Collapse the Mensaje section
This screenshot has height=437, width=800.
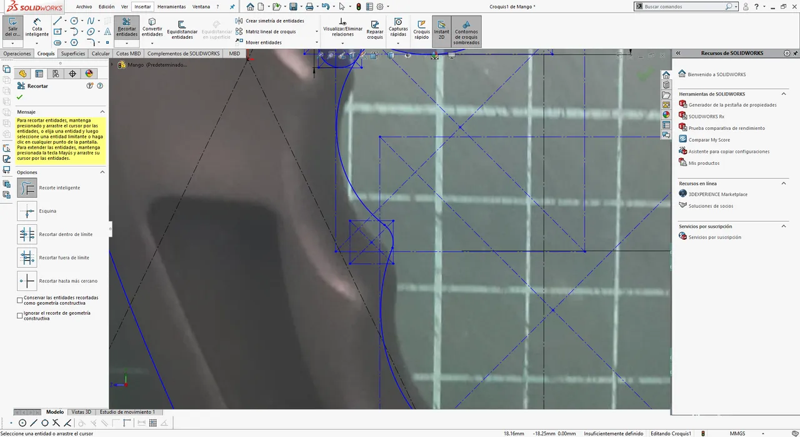(102, 112)
